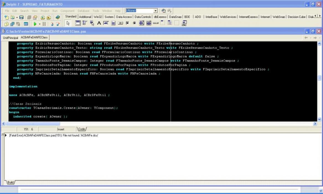Open the Project menu

pos(45,11)
